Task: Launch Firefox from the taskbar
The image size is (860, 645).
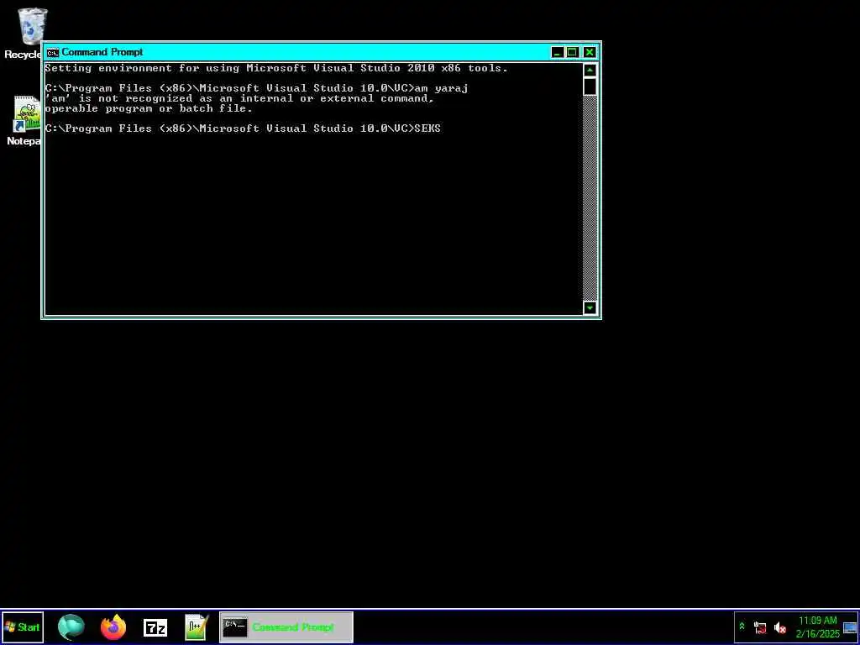Action: [113, 627]
